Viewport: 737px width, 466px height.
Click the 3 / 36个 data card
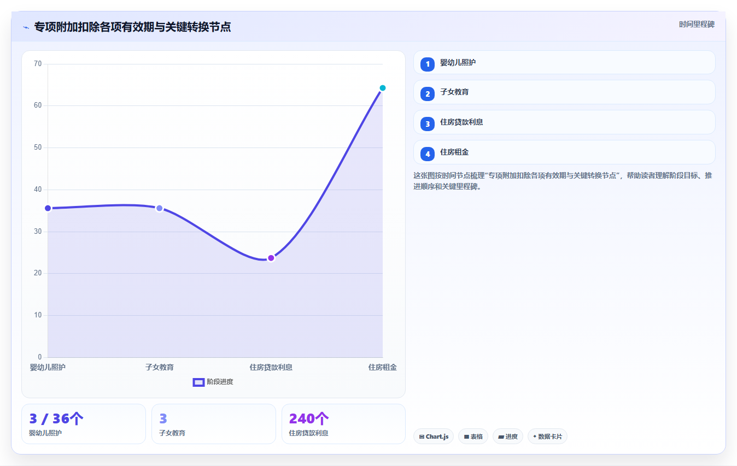[x=84, y=424]
